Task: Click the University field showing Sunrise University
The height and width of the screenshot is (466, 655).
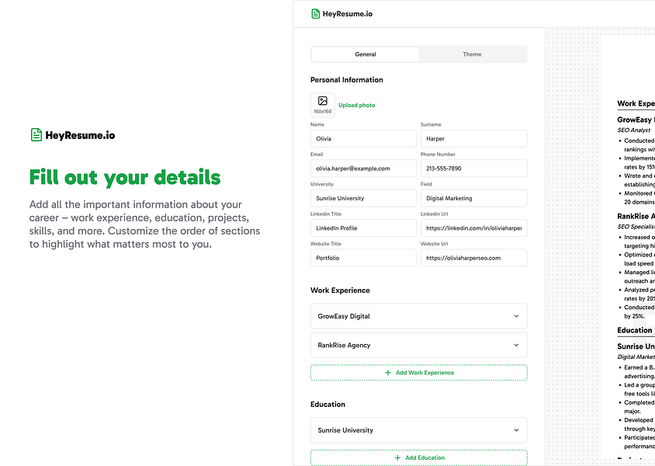Action: click(363, 198)
